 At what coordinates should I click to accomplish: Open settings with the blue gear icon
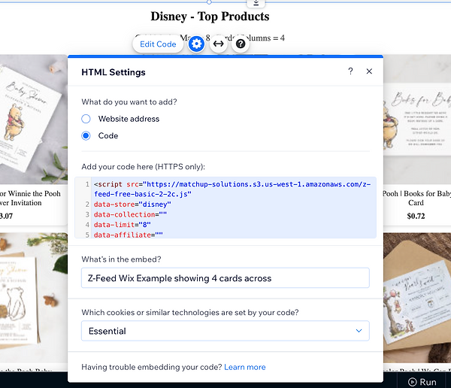click(x=196, y=44)
